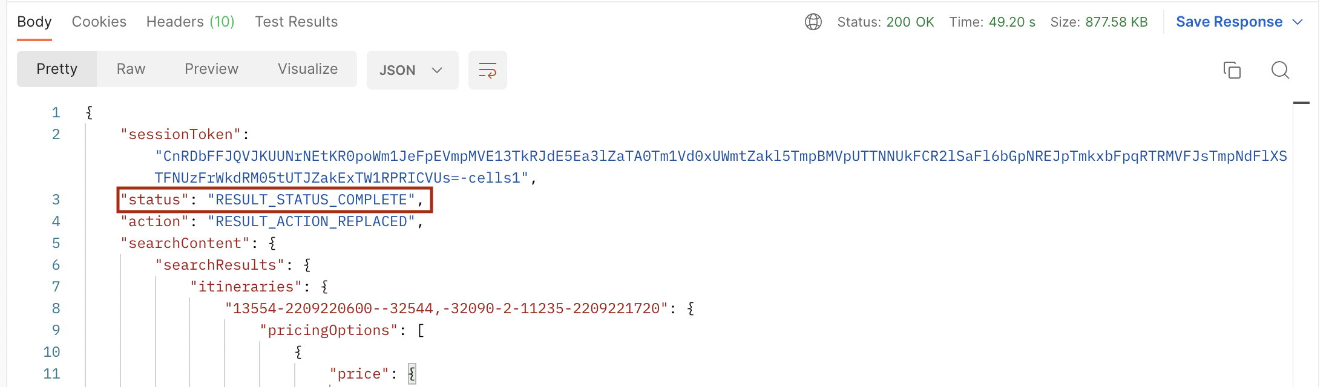Copy the response body to clipboard
Screen dimensions: 1329x387
[x=1232, y=70]
